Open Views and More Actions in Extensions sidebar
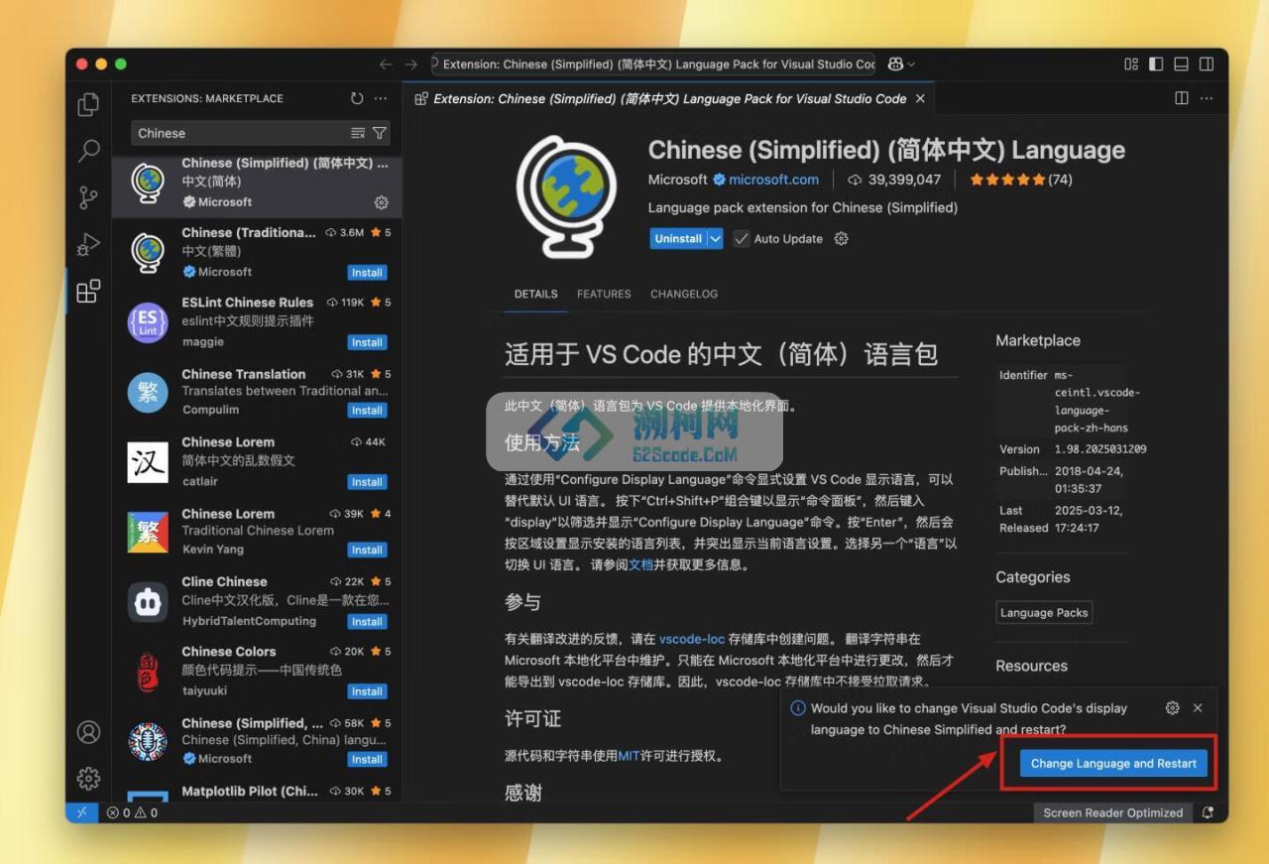This screenshot has width=1269, height=864. (x=381, y=98)
